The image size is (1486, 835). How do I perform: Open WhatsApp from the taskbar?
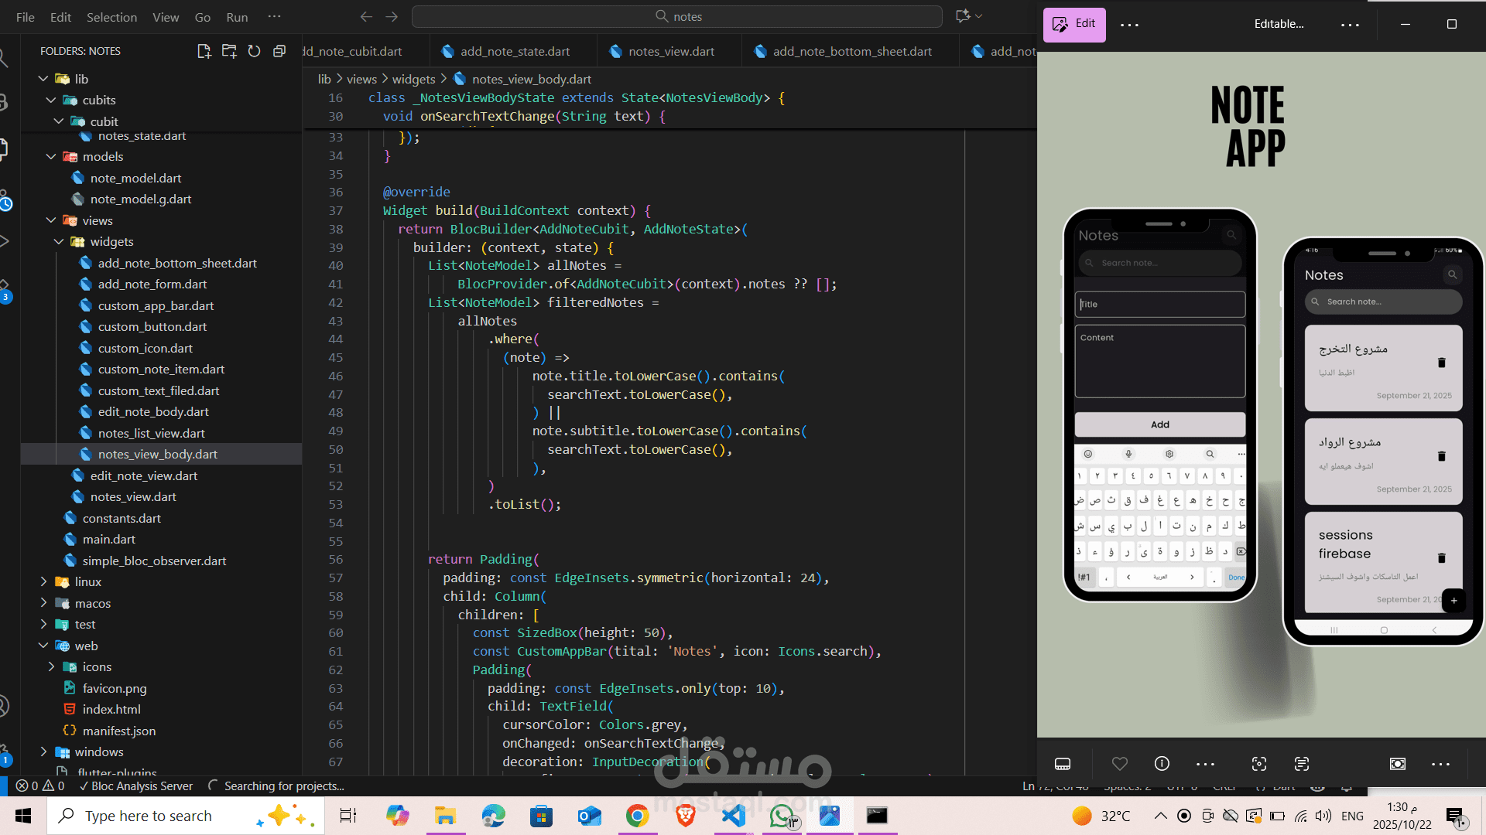tap(782, 816)
